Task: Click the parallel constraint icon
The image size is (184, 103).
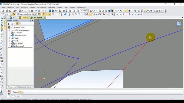Action: point(126,14)
